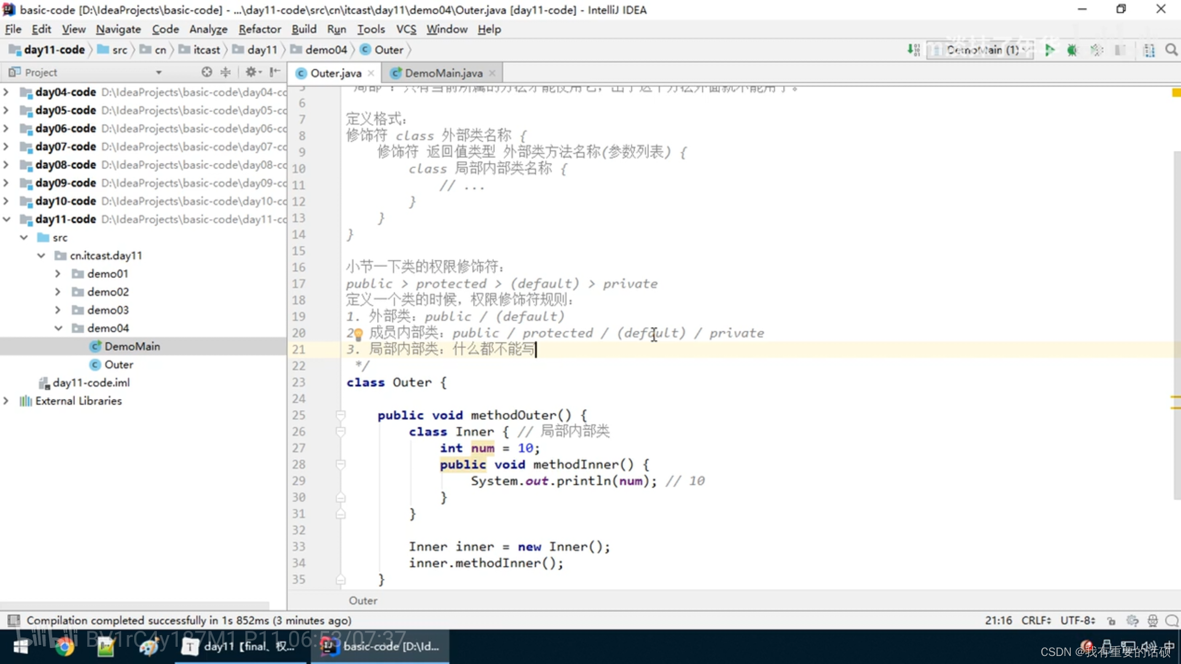Click demo04 breadcrumb in navigation bar

coord(319,50)
